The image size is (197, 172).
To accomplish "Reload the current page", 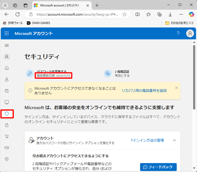I will [18, 14].
